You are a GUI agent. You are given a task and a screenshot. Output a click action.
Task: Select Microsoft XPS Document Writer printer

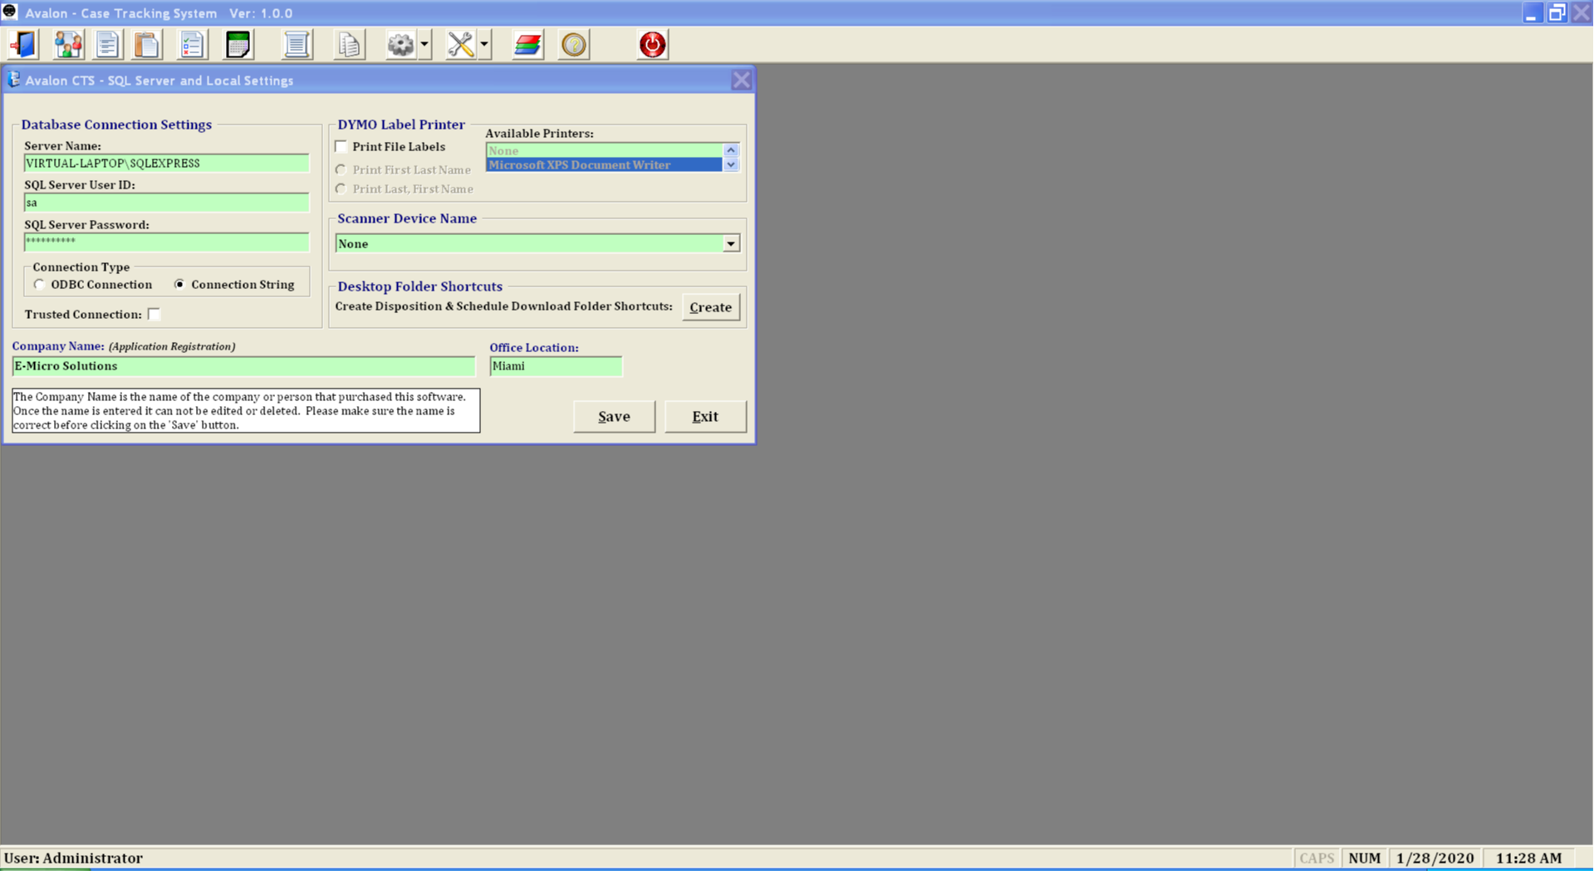(x=604, y=164)
